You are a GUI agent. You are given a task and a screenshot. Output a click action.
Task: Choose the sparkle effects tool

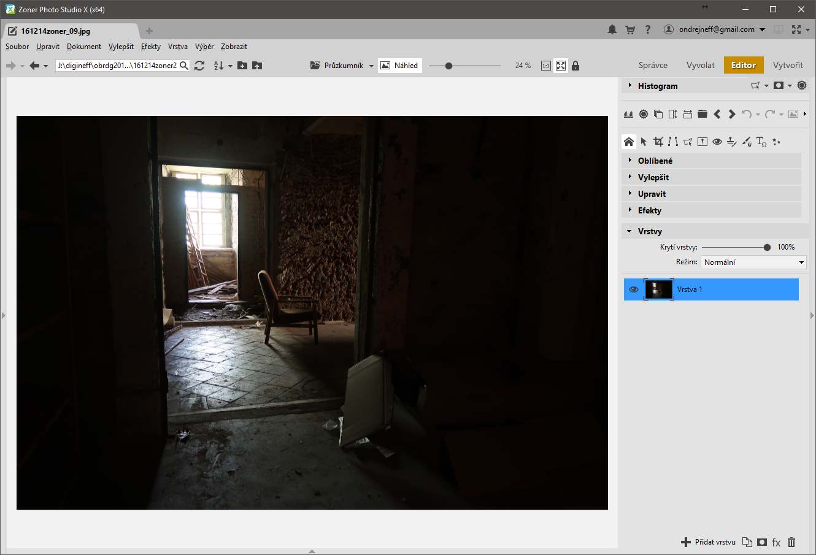777,142
